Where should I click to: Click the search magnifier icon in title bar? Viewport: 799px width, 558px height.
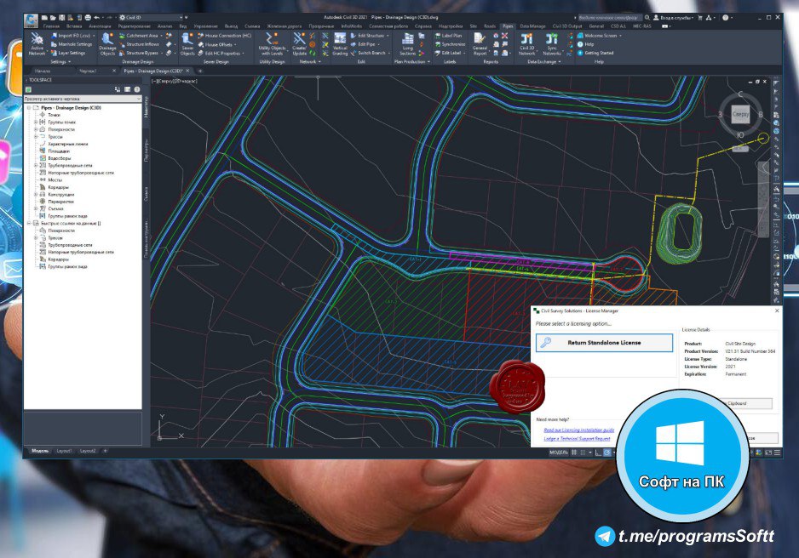click(647, 17)
